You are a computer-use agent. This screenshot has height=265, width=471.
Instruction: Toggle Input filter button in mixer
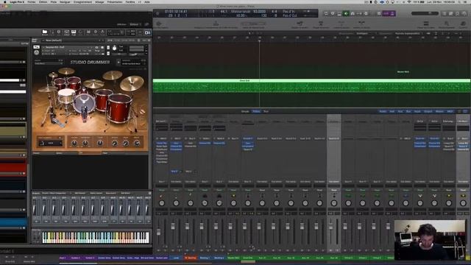[x=417, y=111]
